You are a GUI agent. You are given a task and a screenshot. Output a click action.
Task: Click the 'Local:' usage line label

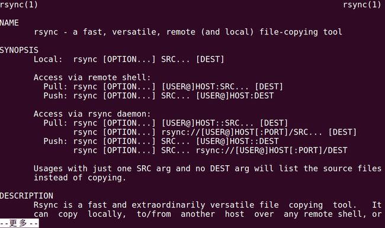click(48, 59)
